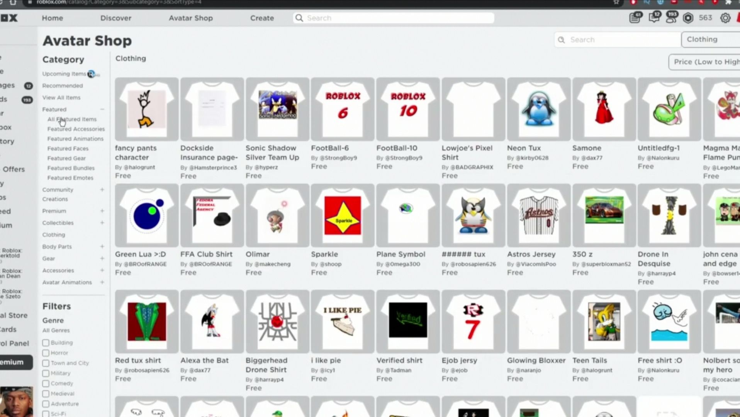Open Featured Accessories link

tap(76, 129)
